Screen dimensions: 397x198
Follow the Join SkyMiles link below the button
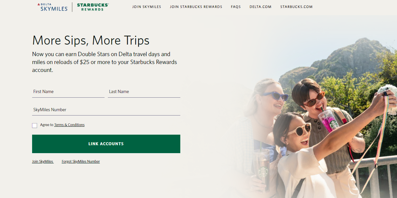click(x=43, y=161)
